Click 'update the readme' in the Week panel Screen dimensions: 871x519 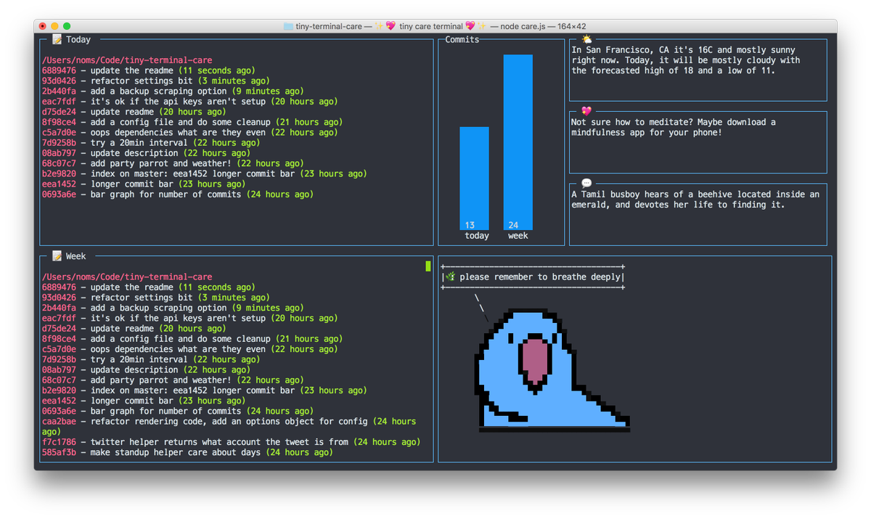click(x=131, y=287)
